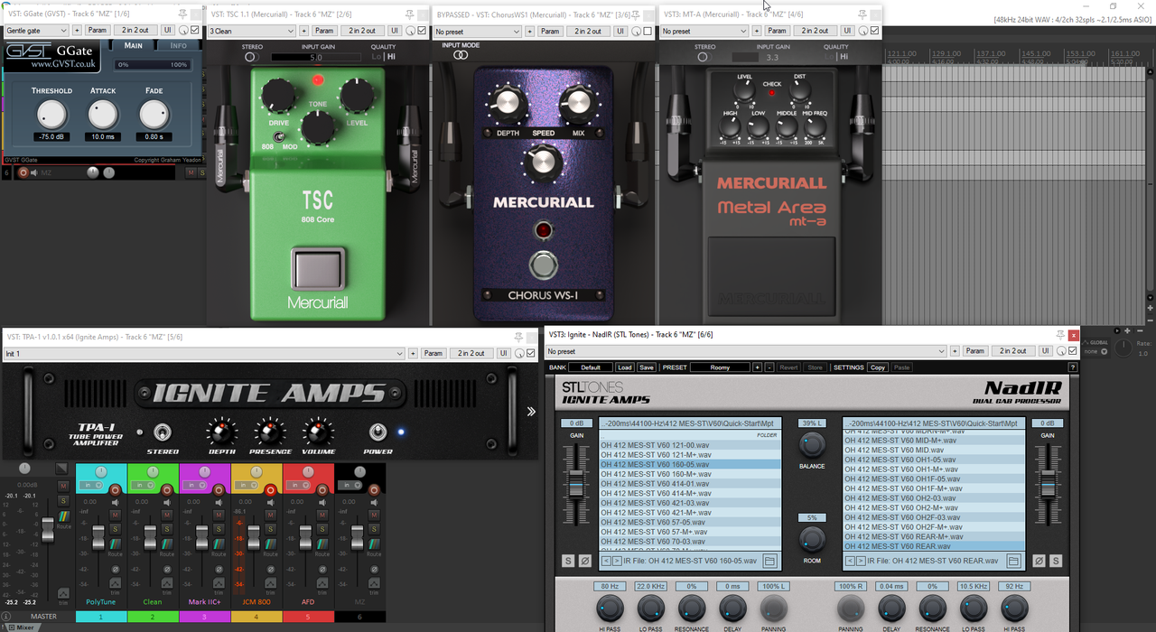This screenshot has height=632, width=1156.
Task: Load next IR in left NadIR slot
Action: (616, 561)
